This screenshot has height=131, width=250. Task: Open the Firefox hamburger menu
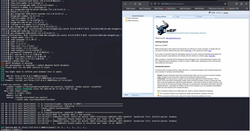(246, 4)
